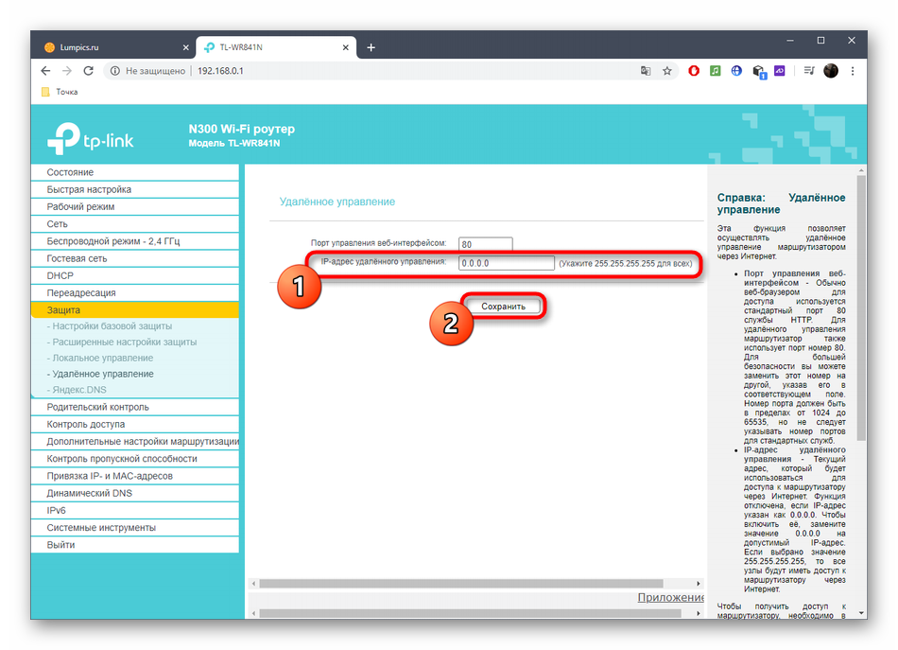The image size is (898, 650).
Task: Open Chrome three-dot menu
Action: [853, 71]
